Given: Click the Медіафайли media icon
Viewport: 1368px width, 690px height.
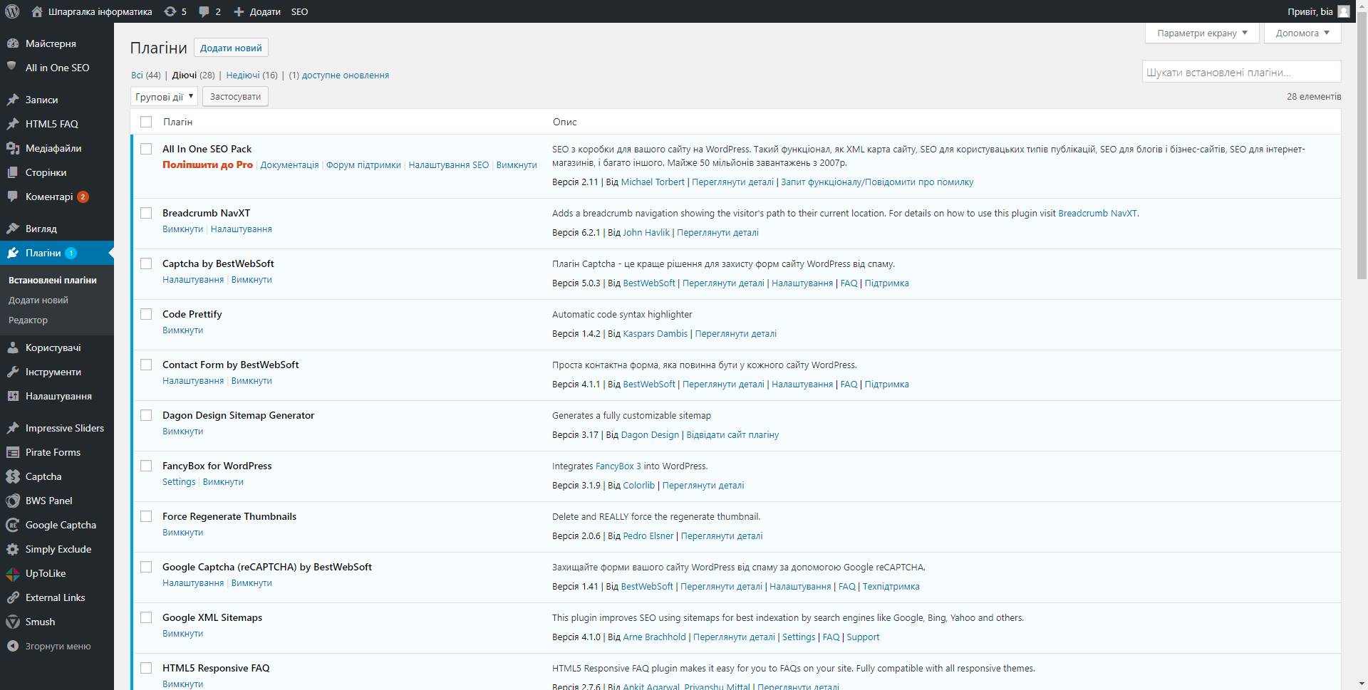Looking at the screenshot, I should click(x=12, y=148).
